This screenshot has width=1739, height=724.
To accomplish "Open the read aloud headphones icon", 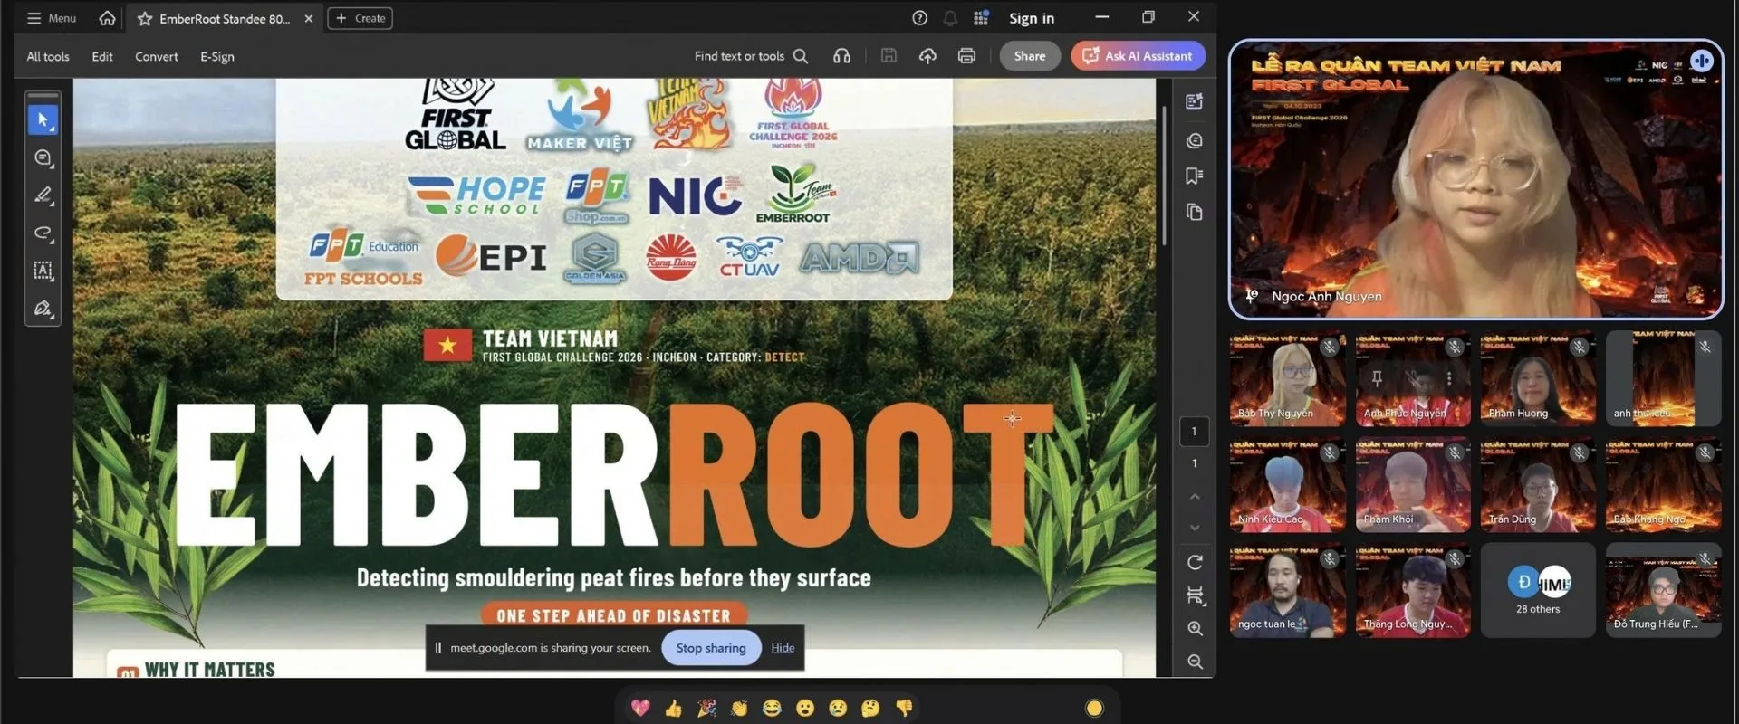I will click(841, 56).
